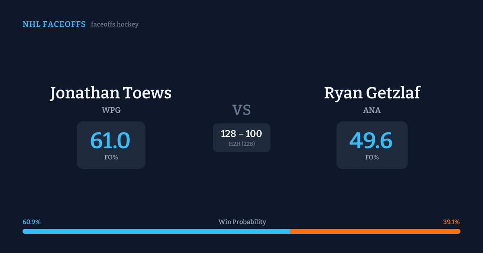This screenshot has height=253, width=483.
Task: Click the point where the blue and orange bar segments meet
Action: point(289,231)
